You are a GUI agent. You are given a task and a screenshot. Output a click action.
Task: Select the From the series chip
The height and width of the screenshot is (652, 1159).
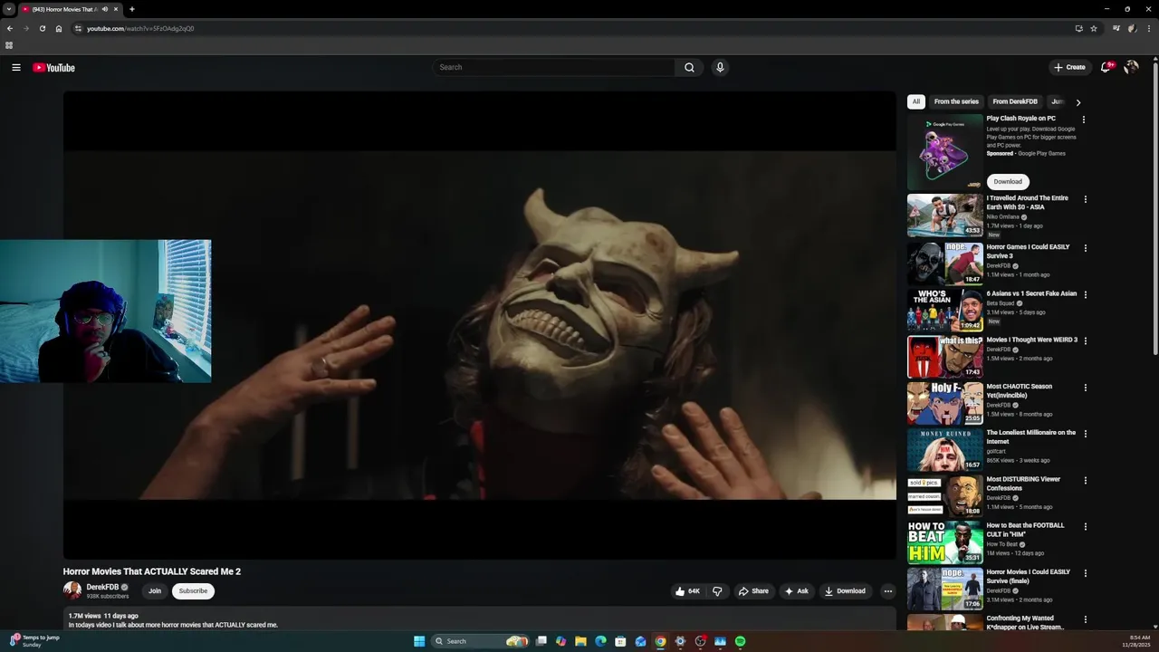[956, 101]
